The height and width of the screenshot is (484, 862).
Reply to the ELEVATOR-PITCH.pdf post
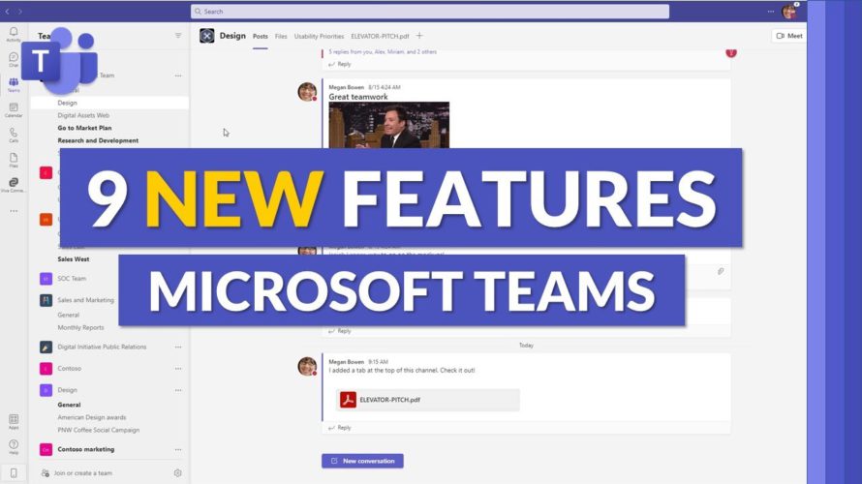[340, 428]
